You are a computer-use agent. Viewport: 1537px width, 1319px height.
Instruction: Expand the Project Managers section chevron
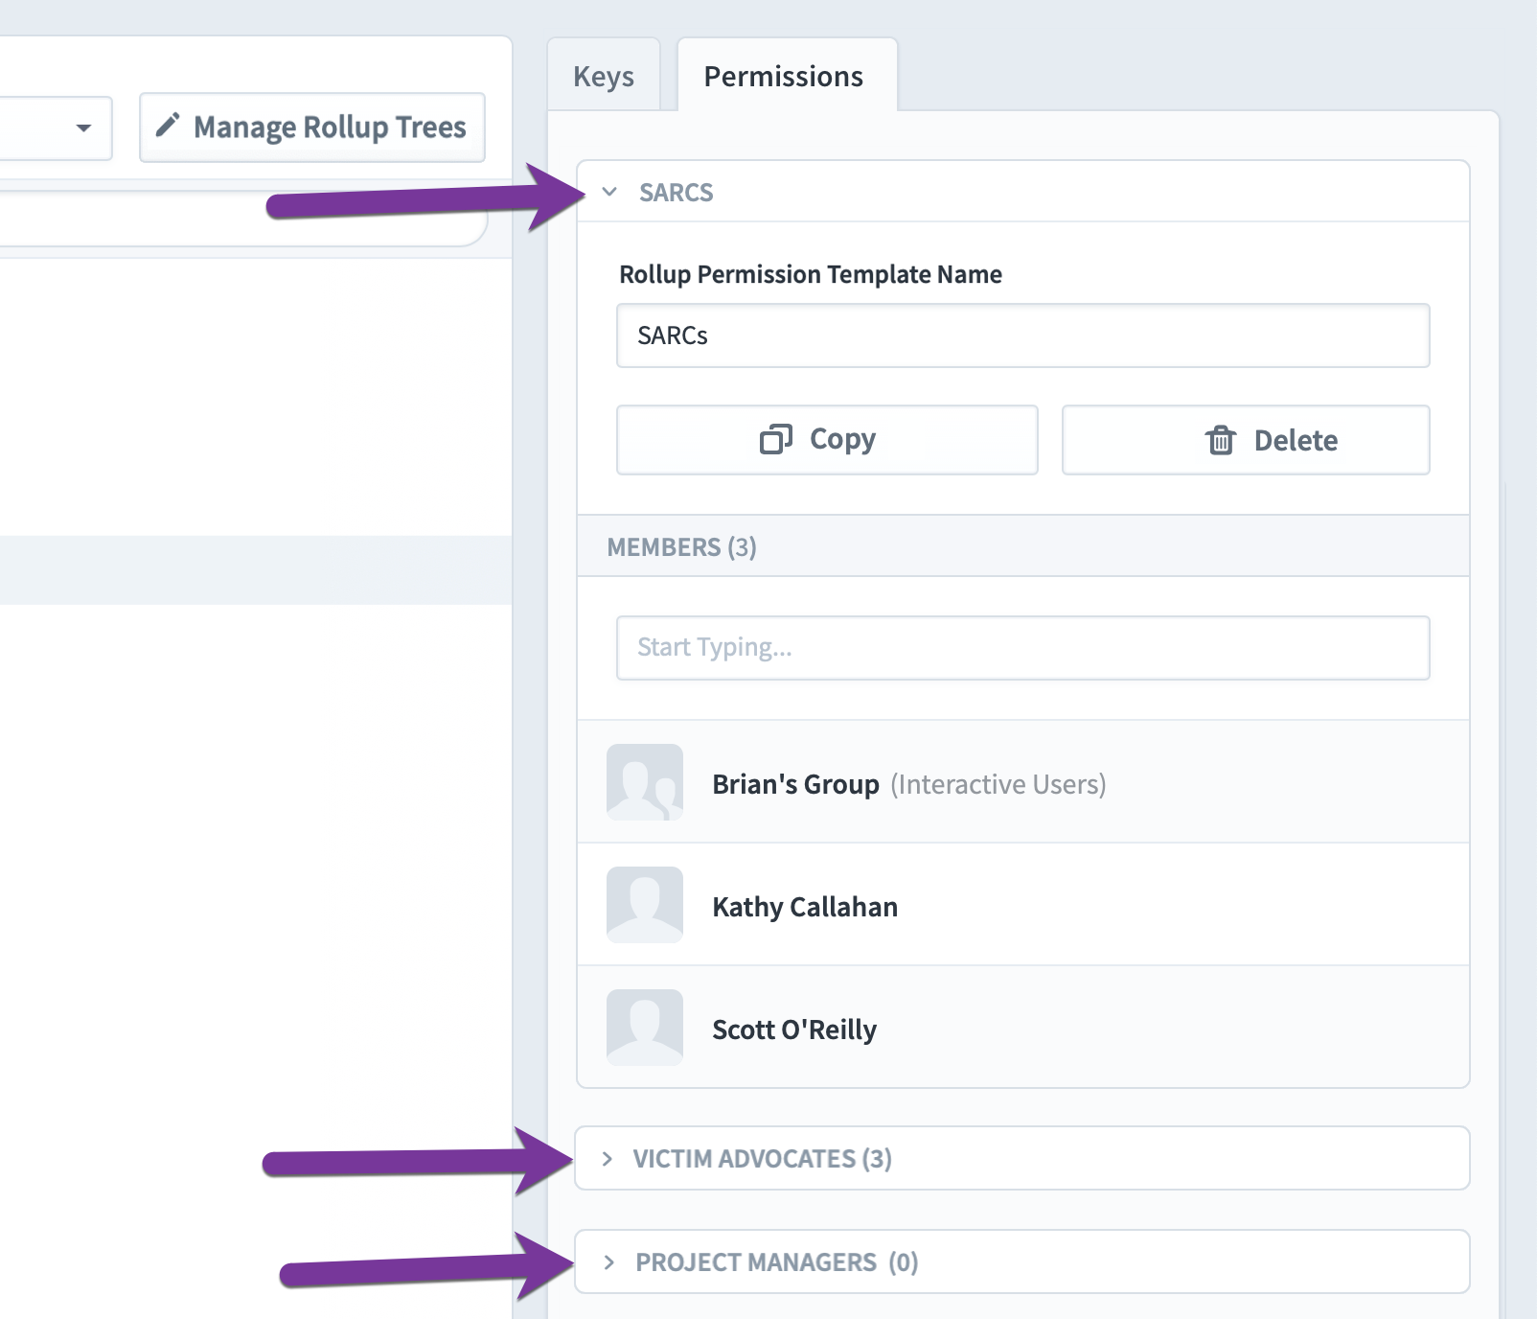coord(608,1262)
